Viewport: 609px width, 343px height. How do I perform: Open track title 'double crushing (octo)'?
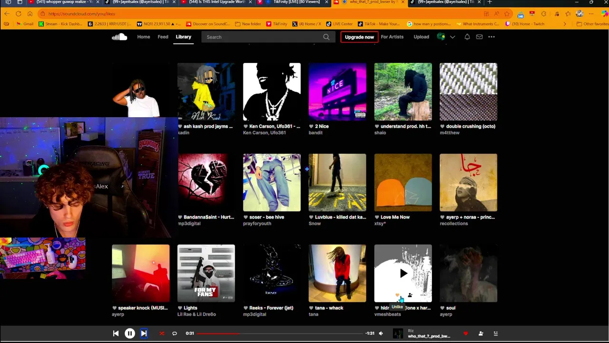471,126
